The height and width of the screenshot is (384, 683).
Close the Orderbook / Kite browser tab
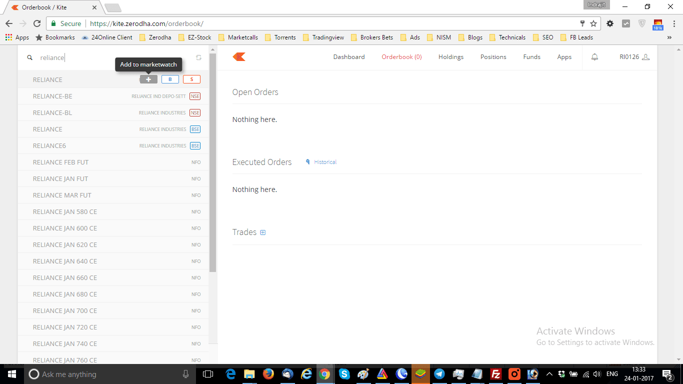[x=94, y=7]
